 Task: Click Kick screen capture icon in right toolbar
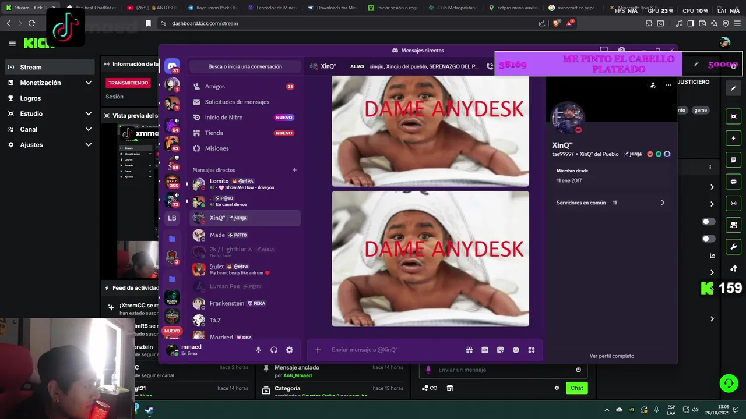click(x=734, y=116)
